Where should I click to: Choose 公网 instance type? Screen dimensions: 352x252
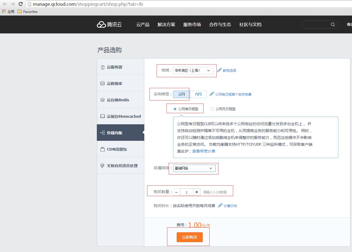pyautogui.click(x=182, y=94)
